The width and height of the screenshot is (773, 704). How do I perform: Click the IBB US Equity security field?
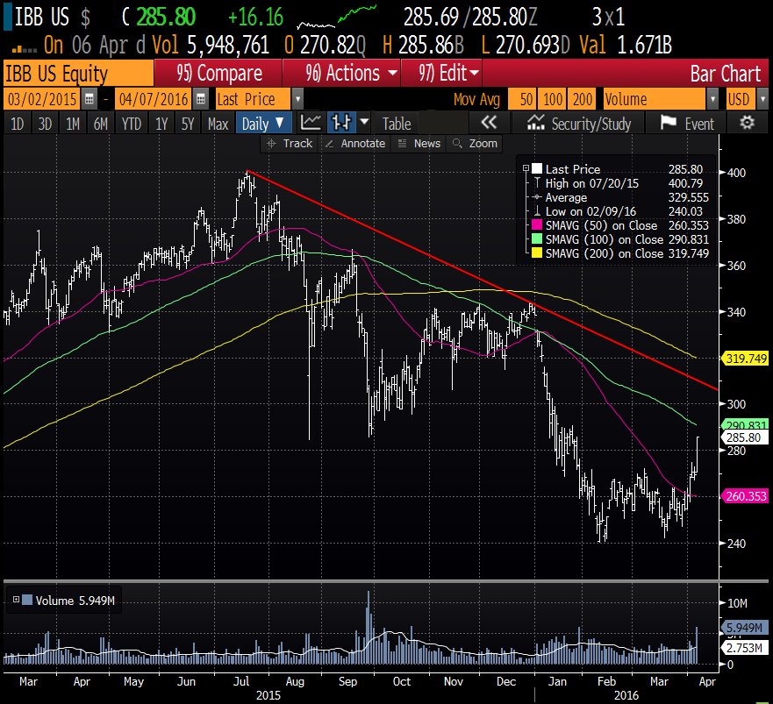coord(78,74)
